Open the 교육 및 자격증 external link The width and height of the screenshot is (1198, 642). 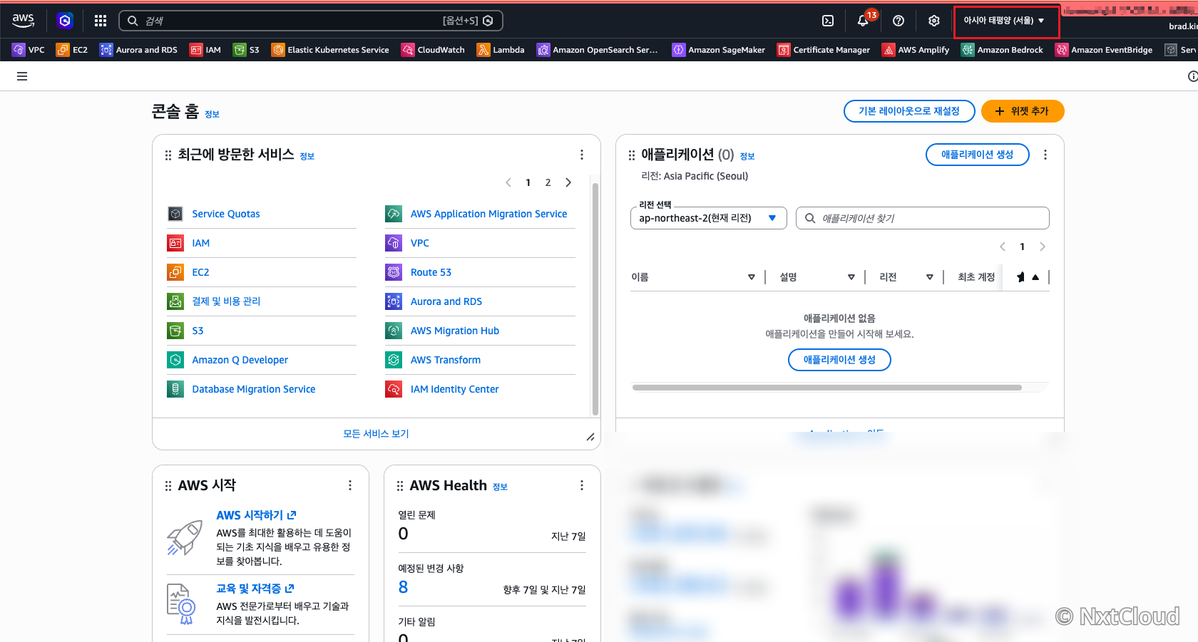click(255, 589)
